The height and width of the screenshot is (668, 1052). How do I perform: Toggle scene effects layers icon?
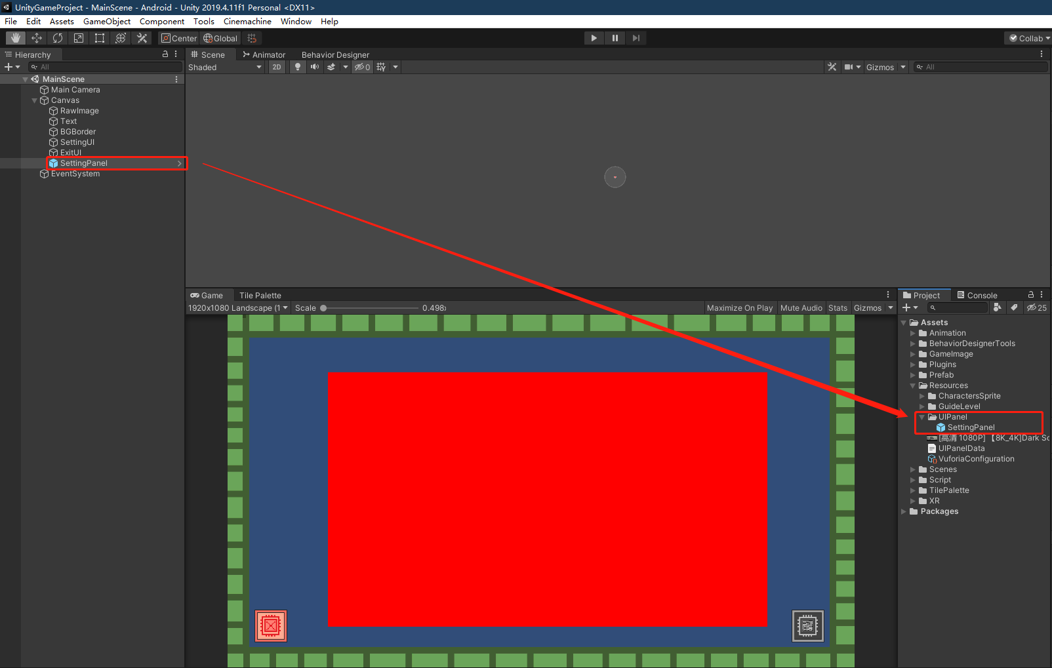point(331,67)
